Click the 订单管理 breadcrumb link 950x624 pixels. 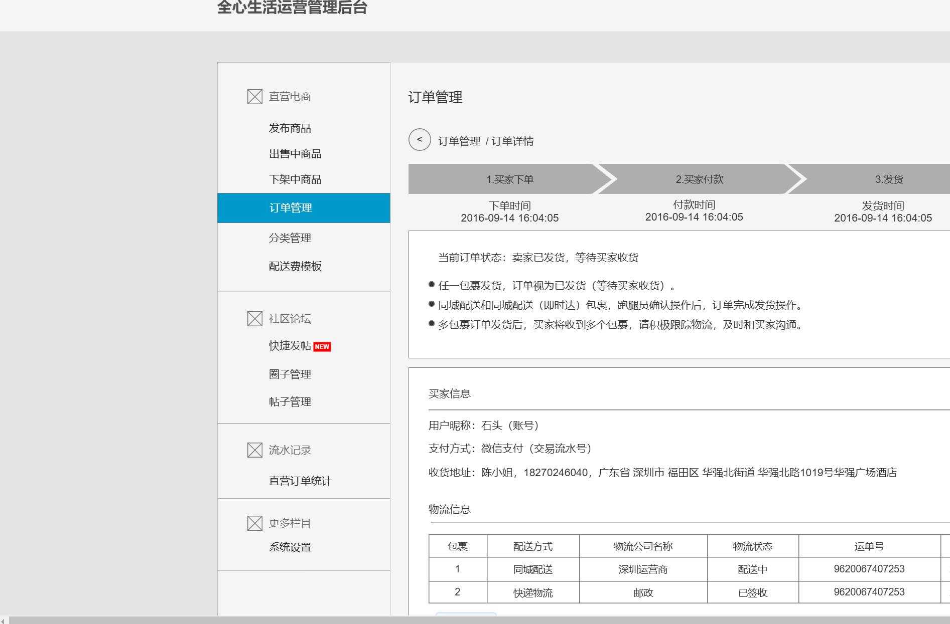459,141
